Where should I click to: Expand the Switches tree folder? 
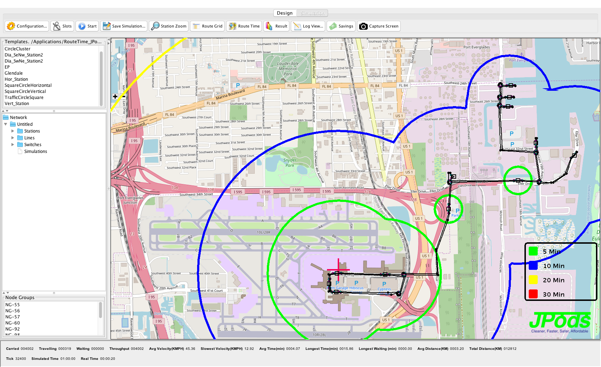pos(13,145)
